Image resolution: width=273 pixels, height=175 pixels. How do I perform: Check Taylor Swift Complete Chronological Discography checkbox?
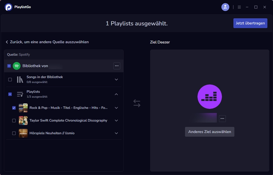coord(14,120)
